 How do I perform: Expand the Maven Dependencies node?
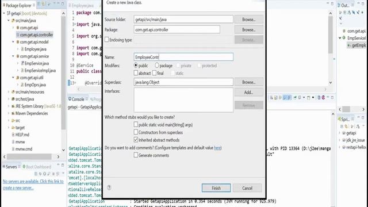(x=9, y=113)
